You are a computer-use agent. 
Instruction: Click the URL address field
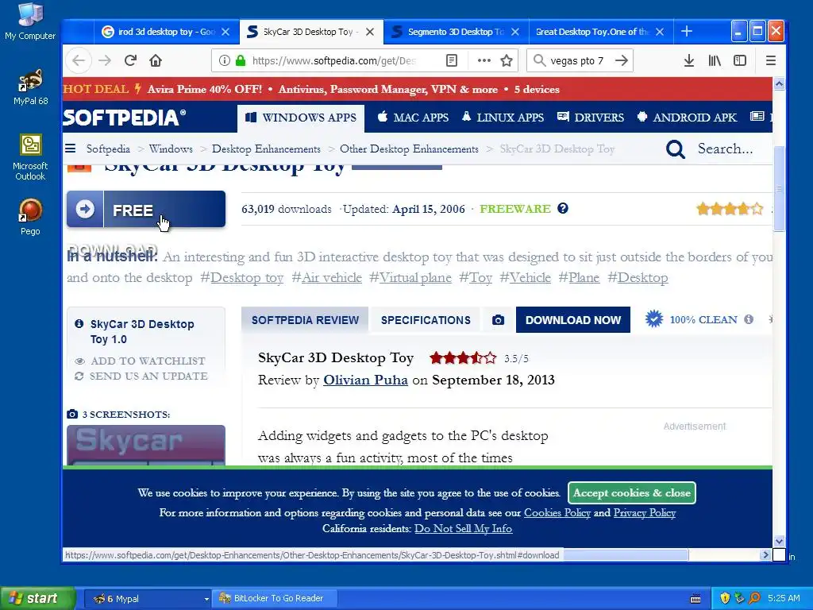coord(334,60)
